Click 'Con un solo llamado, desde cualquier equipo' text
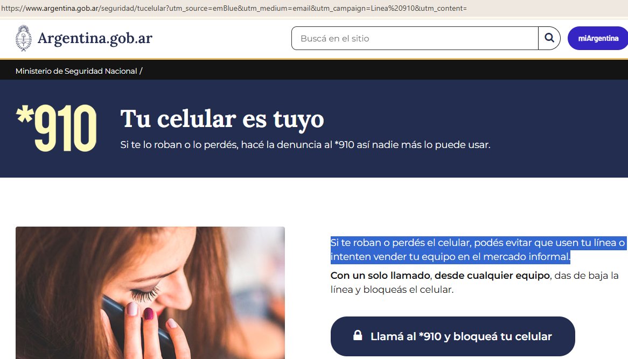Viewport: 628px width, 359px height. [x=439, y=276]
